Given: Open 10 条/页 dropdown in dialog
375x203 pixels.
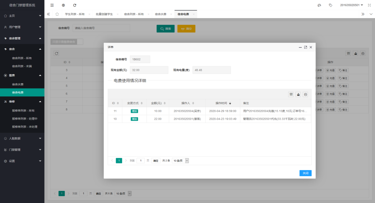Looking at the screenshot, I should click(x=181, y=161).
